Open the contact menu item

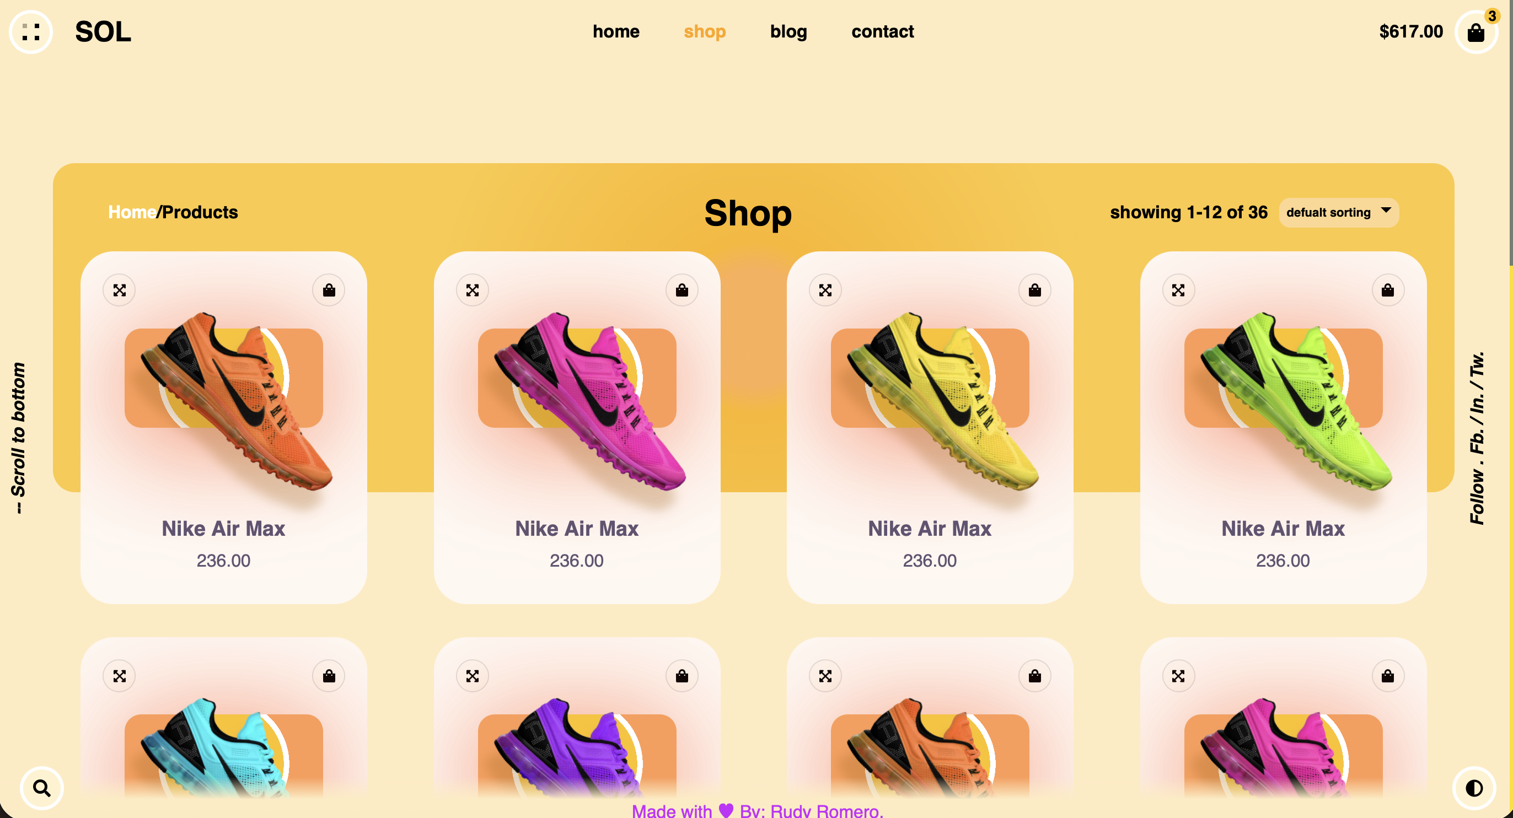882,31
